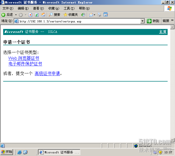Expand the address bar dropdown
The image size is (175, 156).
pos(143,21)
